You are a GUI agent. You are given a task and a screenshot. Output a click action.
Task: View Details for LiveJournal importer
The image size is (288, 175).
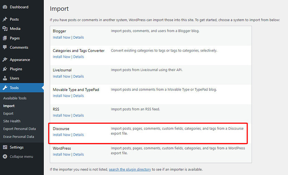(x=78, y=76)
